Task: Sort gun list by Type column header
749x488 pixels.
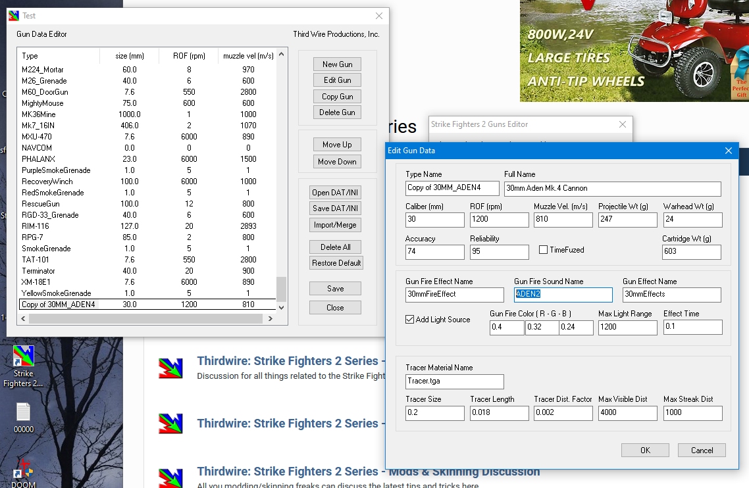Action: (59, 56)
